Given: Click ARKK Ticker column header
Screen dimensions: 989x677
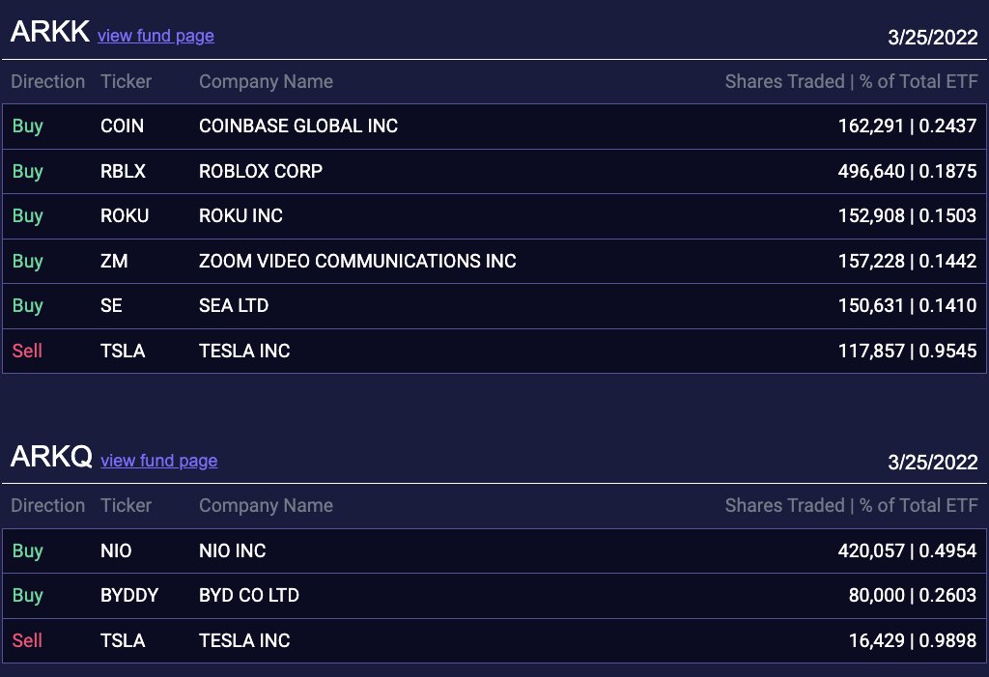Looking at the screenshot, I should [127, 81].
